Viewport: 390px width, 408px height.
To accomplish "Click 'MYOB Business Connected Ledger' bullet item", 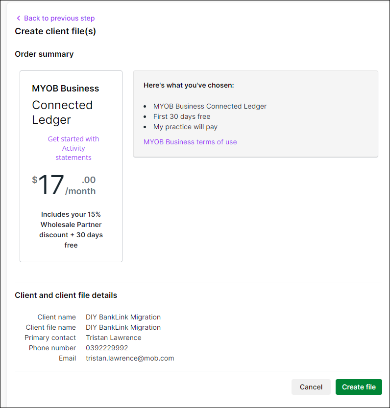I will (x=210, y=106).
